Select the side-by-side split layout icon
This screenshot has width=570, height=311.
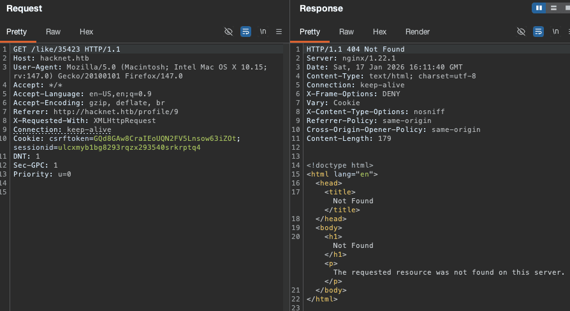click(x=539, y=8)
